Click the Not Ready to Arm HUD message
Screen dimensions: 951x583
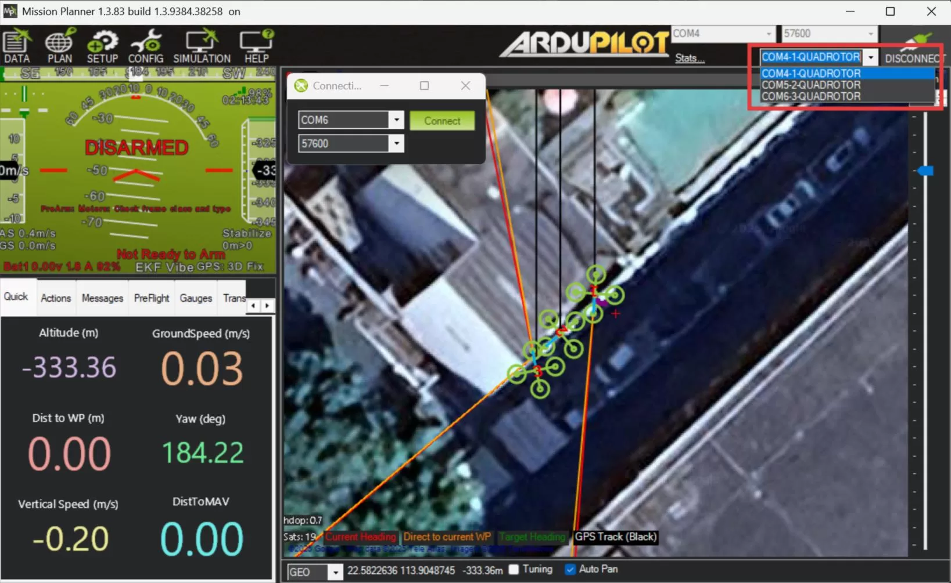click(171, 254)
